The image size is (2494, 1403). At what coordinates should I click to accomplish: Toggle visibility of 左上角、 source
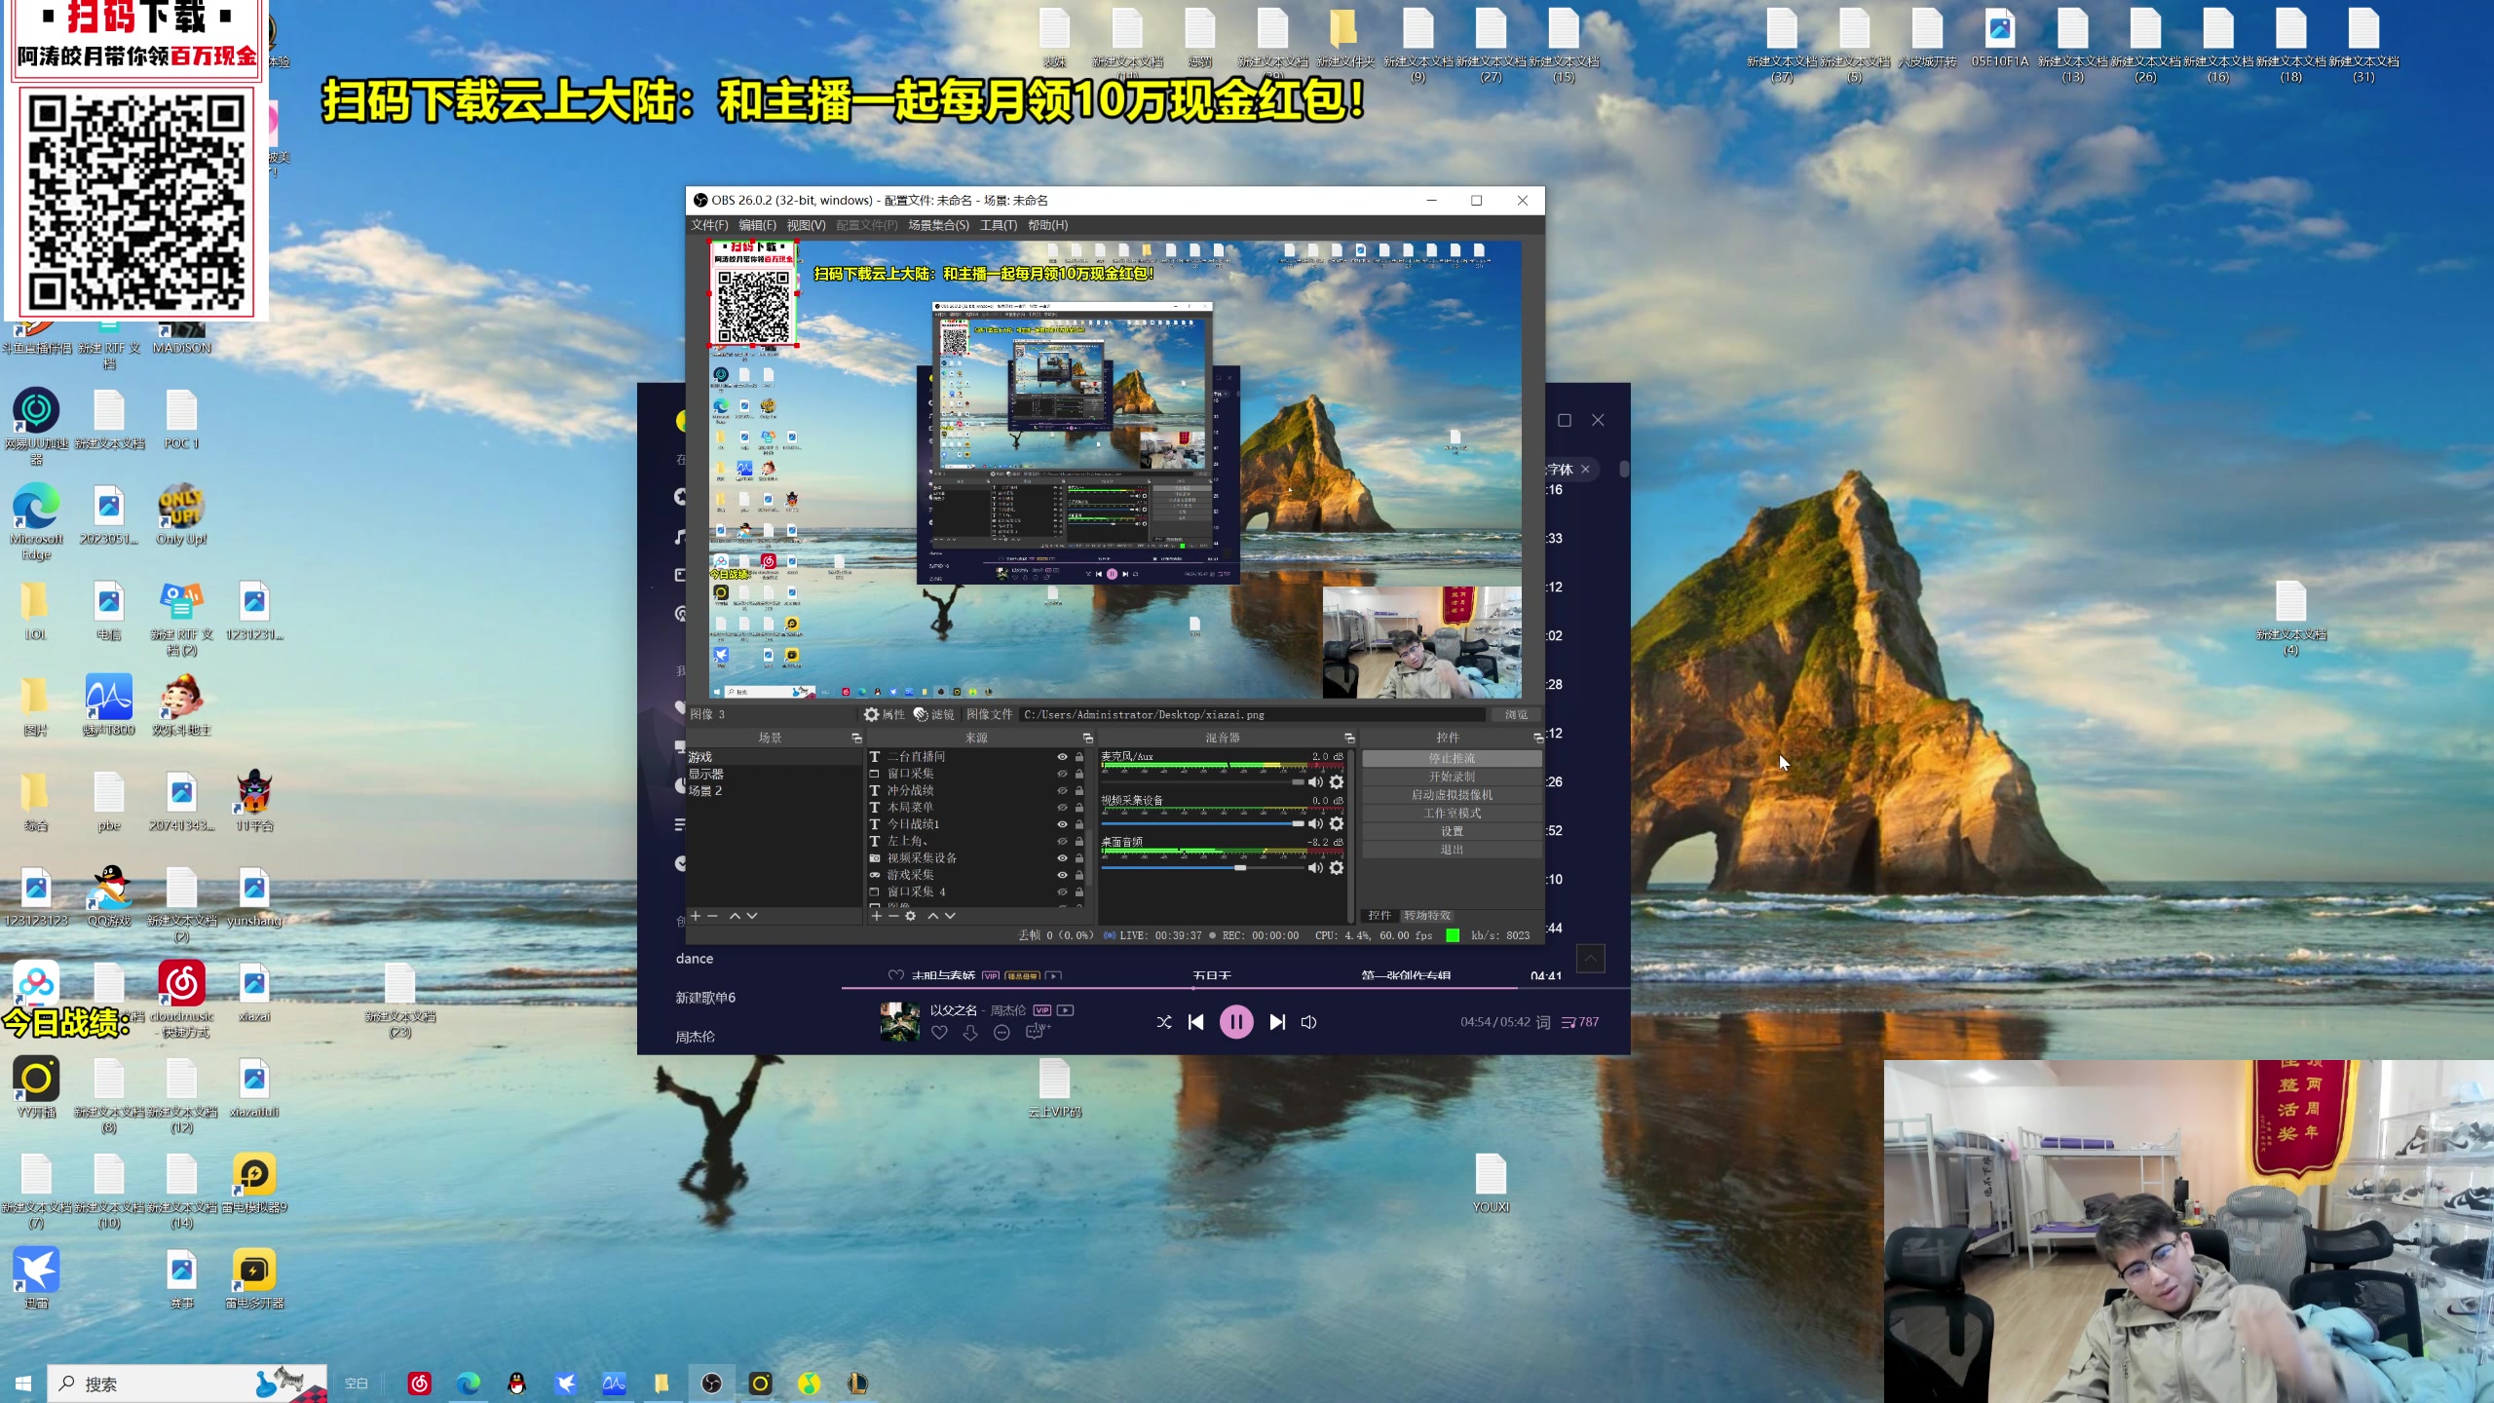coord(1062,841)
